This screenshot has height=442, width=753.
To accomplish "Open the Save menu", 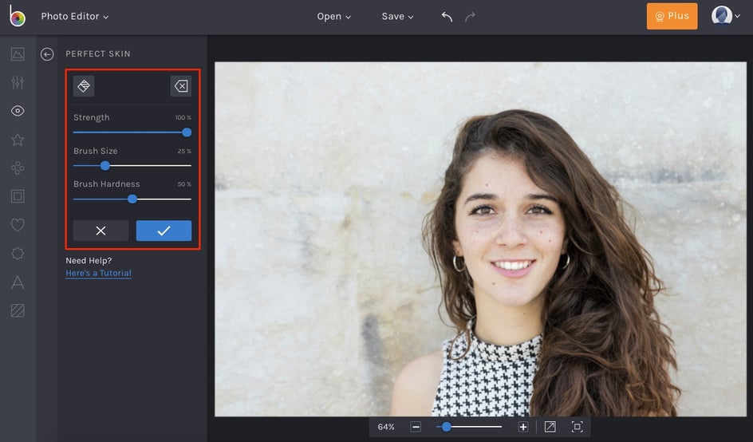I will pos(397,16).
